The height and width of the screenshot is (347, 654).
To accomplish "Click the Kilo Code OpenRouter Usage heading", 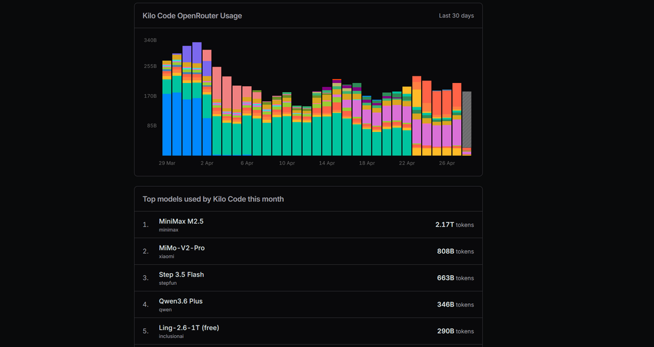I will [x=192, y=16].
